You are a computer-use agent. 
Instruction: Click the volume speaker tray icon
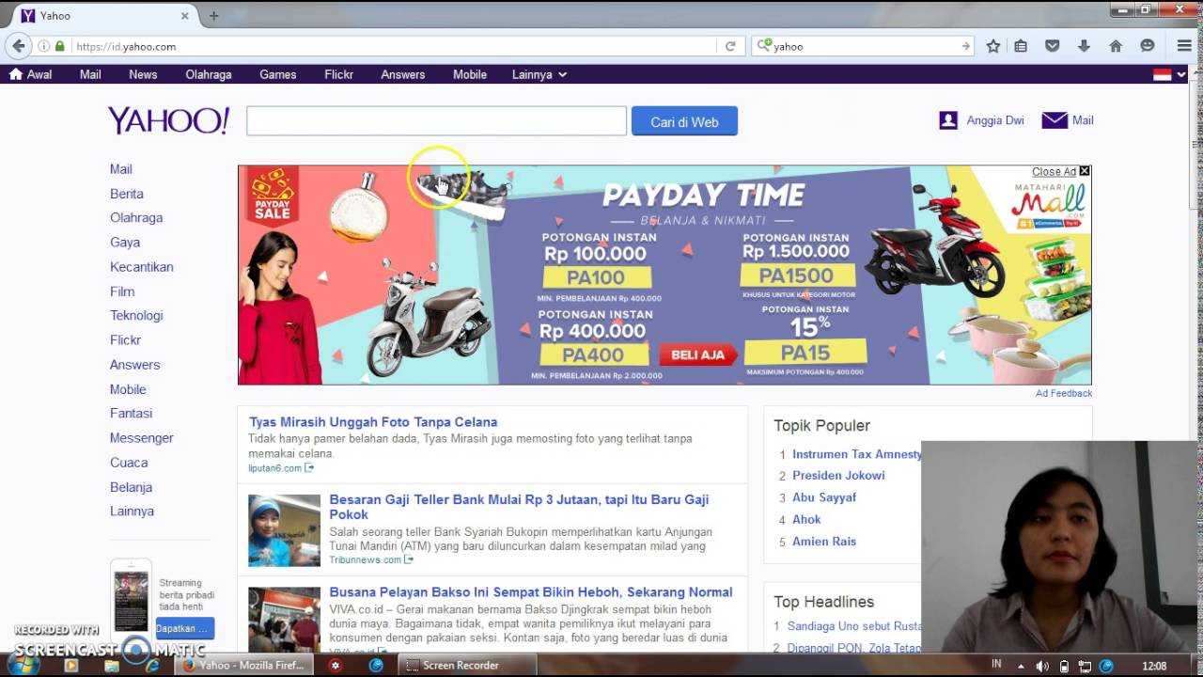[1042, 666]
